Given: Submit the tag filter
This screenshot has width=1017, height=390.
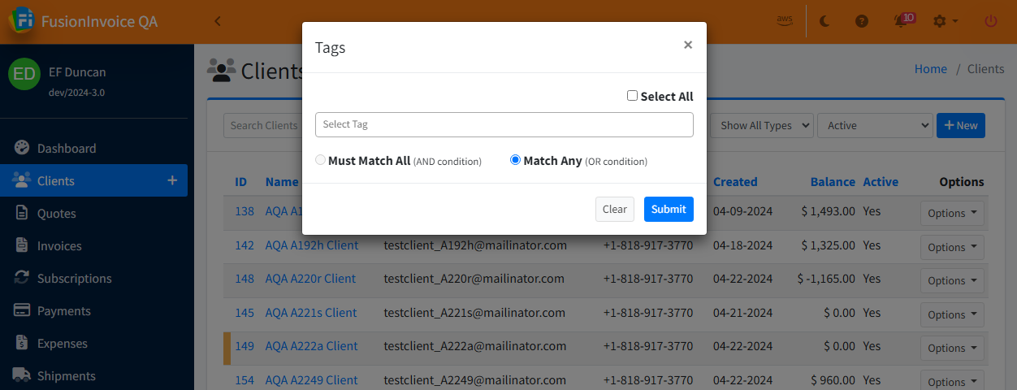Looking at the screenshot, I should (x=669, y=209).
